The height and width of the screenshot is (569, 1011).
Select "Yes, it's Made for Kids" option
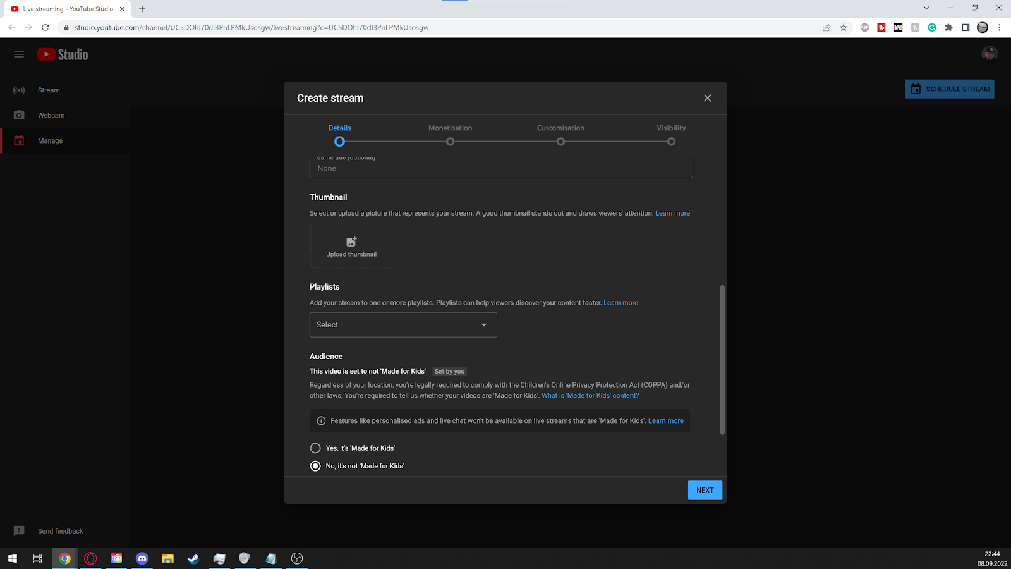pyautogui.click(x=315, y=448)
